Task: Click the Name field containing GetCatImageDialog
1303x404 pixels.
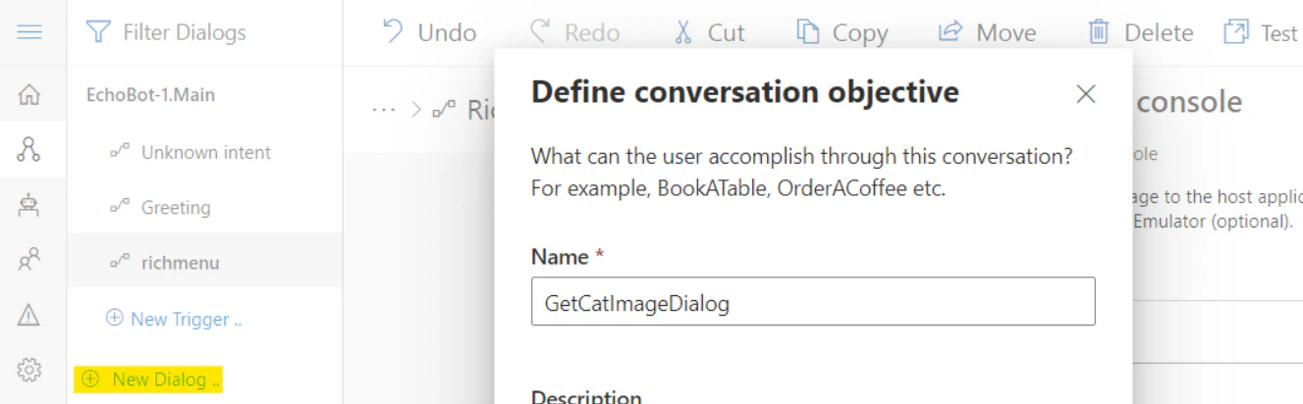Action: 813,301
